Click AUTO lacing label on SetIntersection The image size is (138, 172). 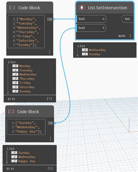click(x=122, y=36)
